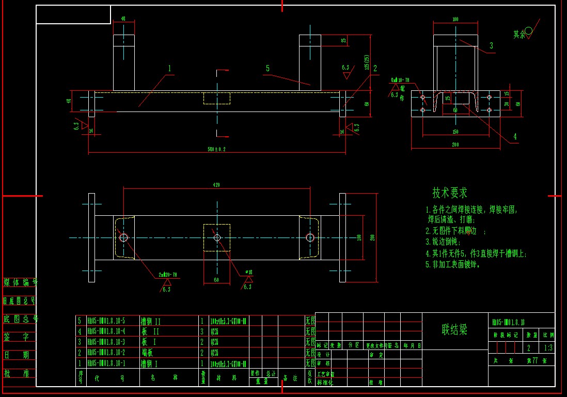Click the 580±0.2 overall length dimension
The image size is (567, 397).
click(216, 149)
